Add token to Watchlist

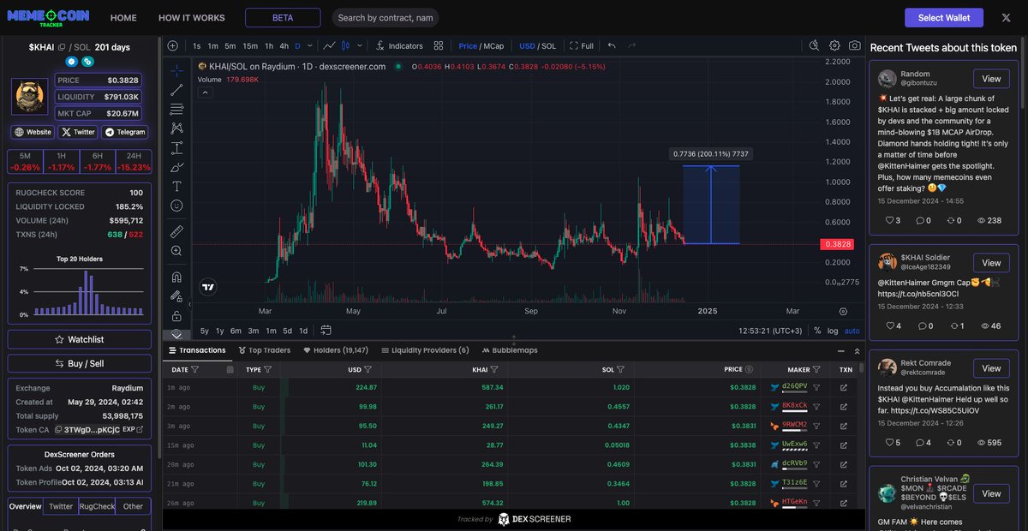[x=80, y=340]
